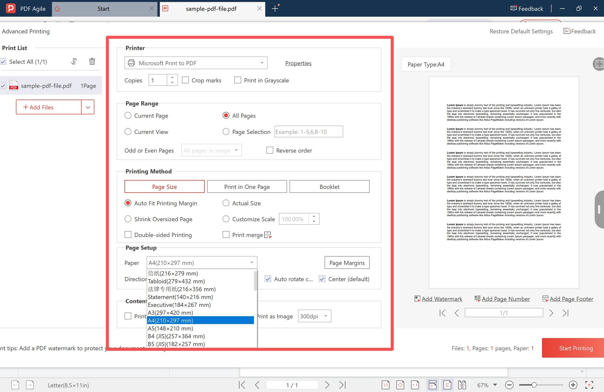Viewport: 604px width, 392px height.
Task: Enter full screen mode in status bar
Action: 589,385
